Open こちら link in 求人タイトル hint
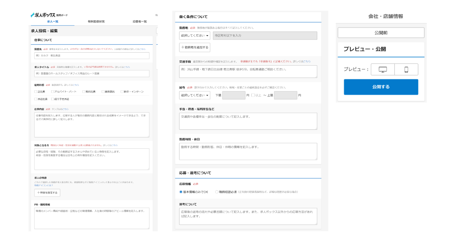This screenshot has height=240, width=465. [x=127, y=67]
